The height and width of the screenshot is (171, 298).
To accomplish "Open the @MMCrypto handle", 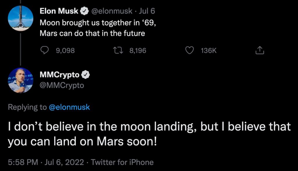I will click(x=62, y=85).
